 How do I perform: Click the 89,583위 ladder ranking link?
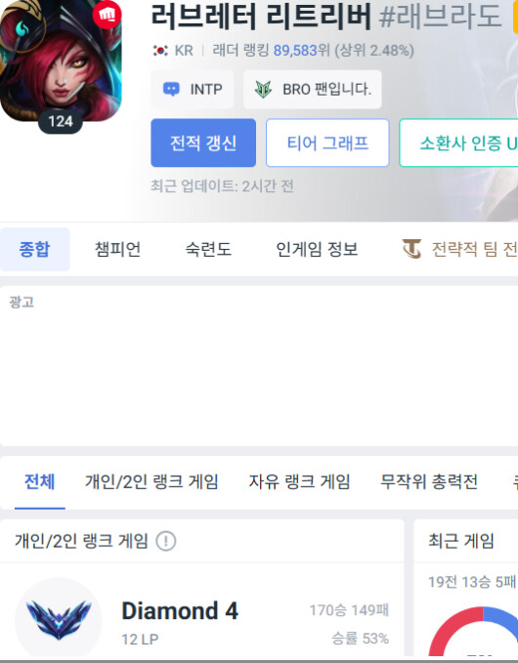[x=301, y=51]
